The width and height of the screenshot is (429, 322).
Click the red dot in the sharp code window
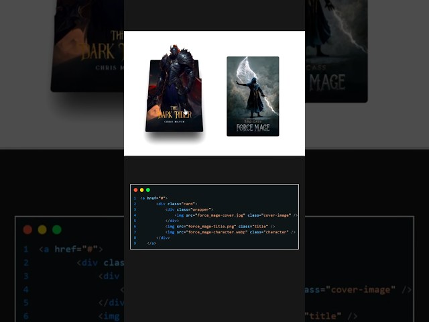(x=135, y=190)
